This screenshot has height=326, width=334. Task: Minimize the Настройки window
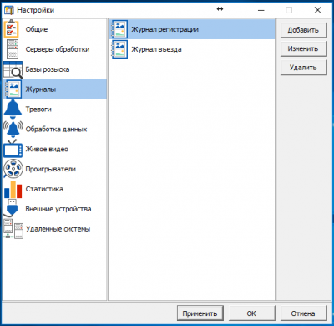point(261,10)
